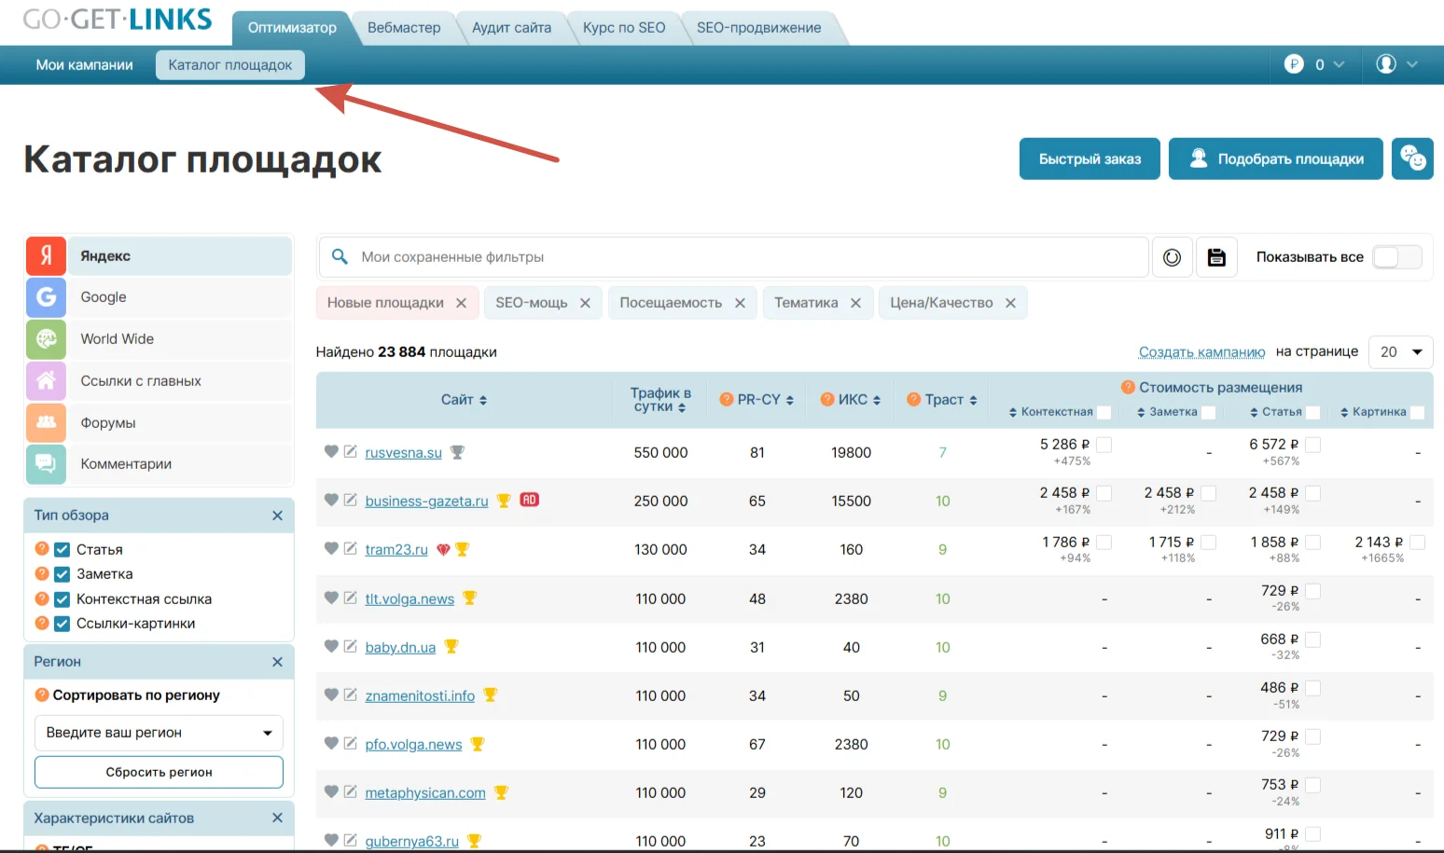Click the Сбросить регион button

coord(159,772)
